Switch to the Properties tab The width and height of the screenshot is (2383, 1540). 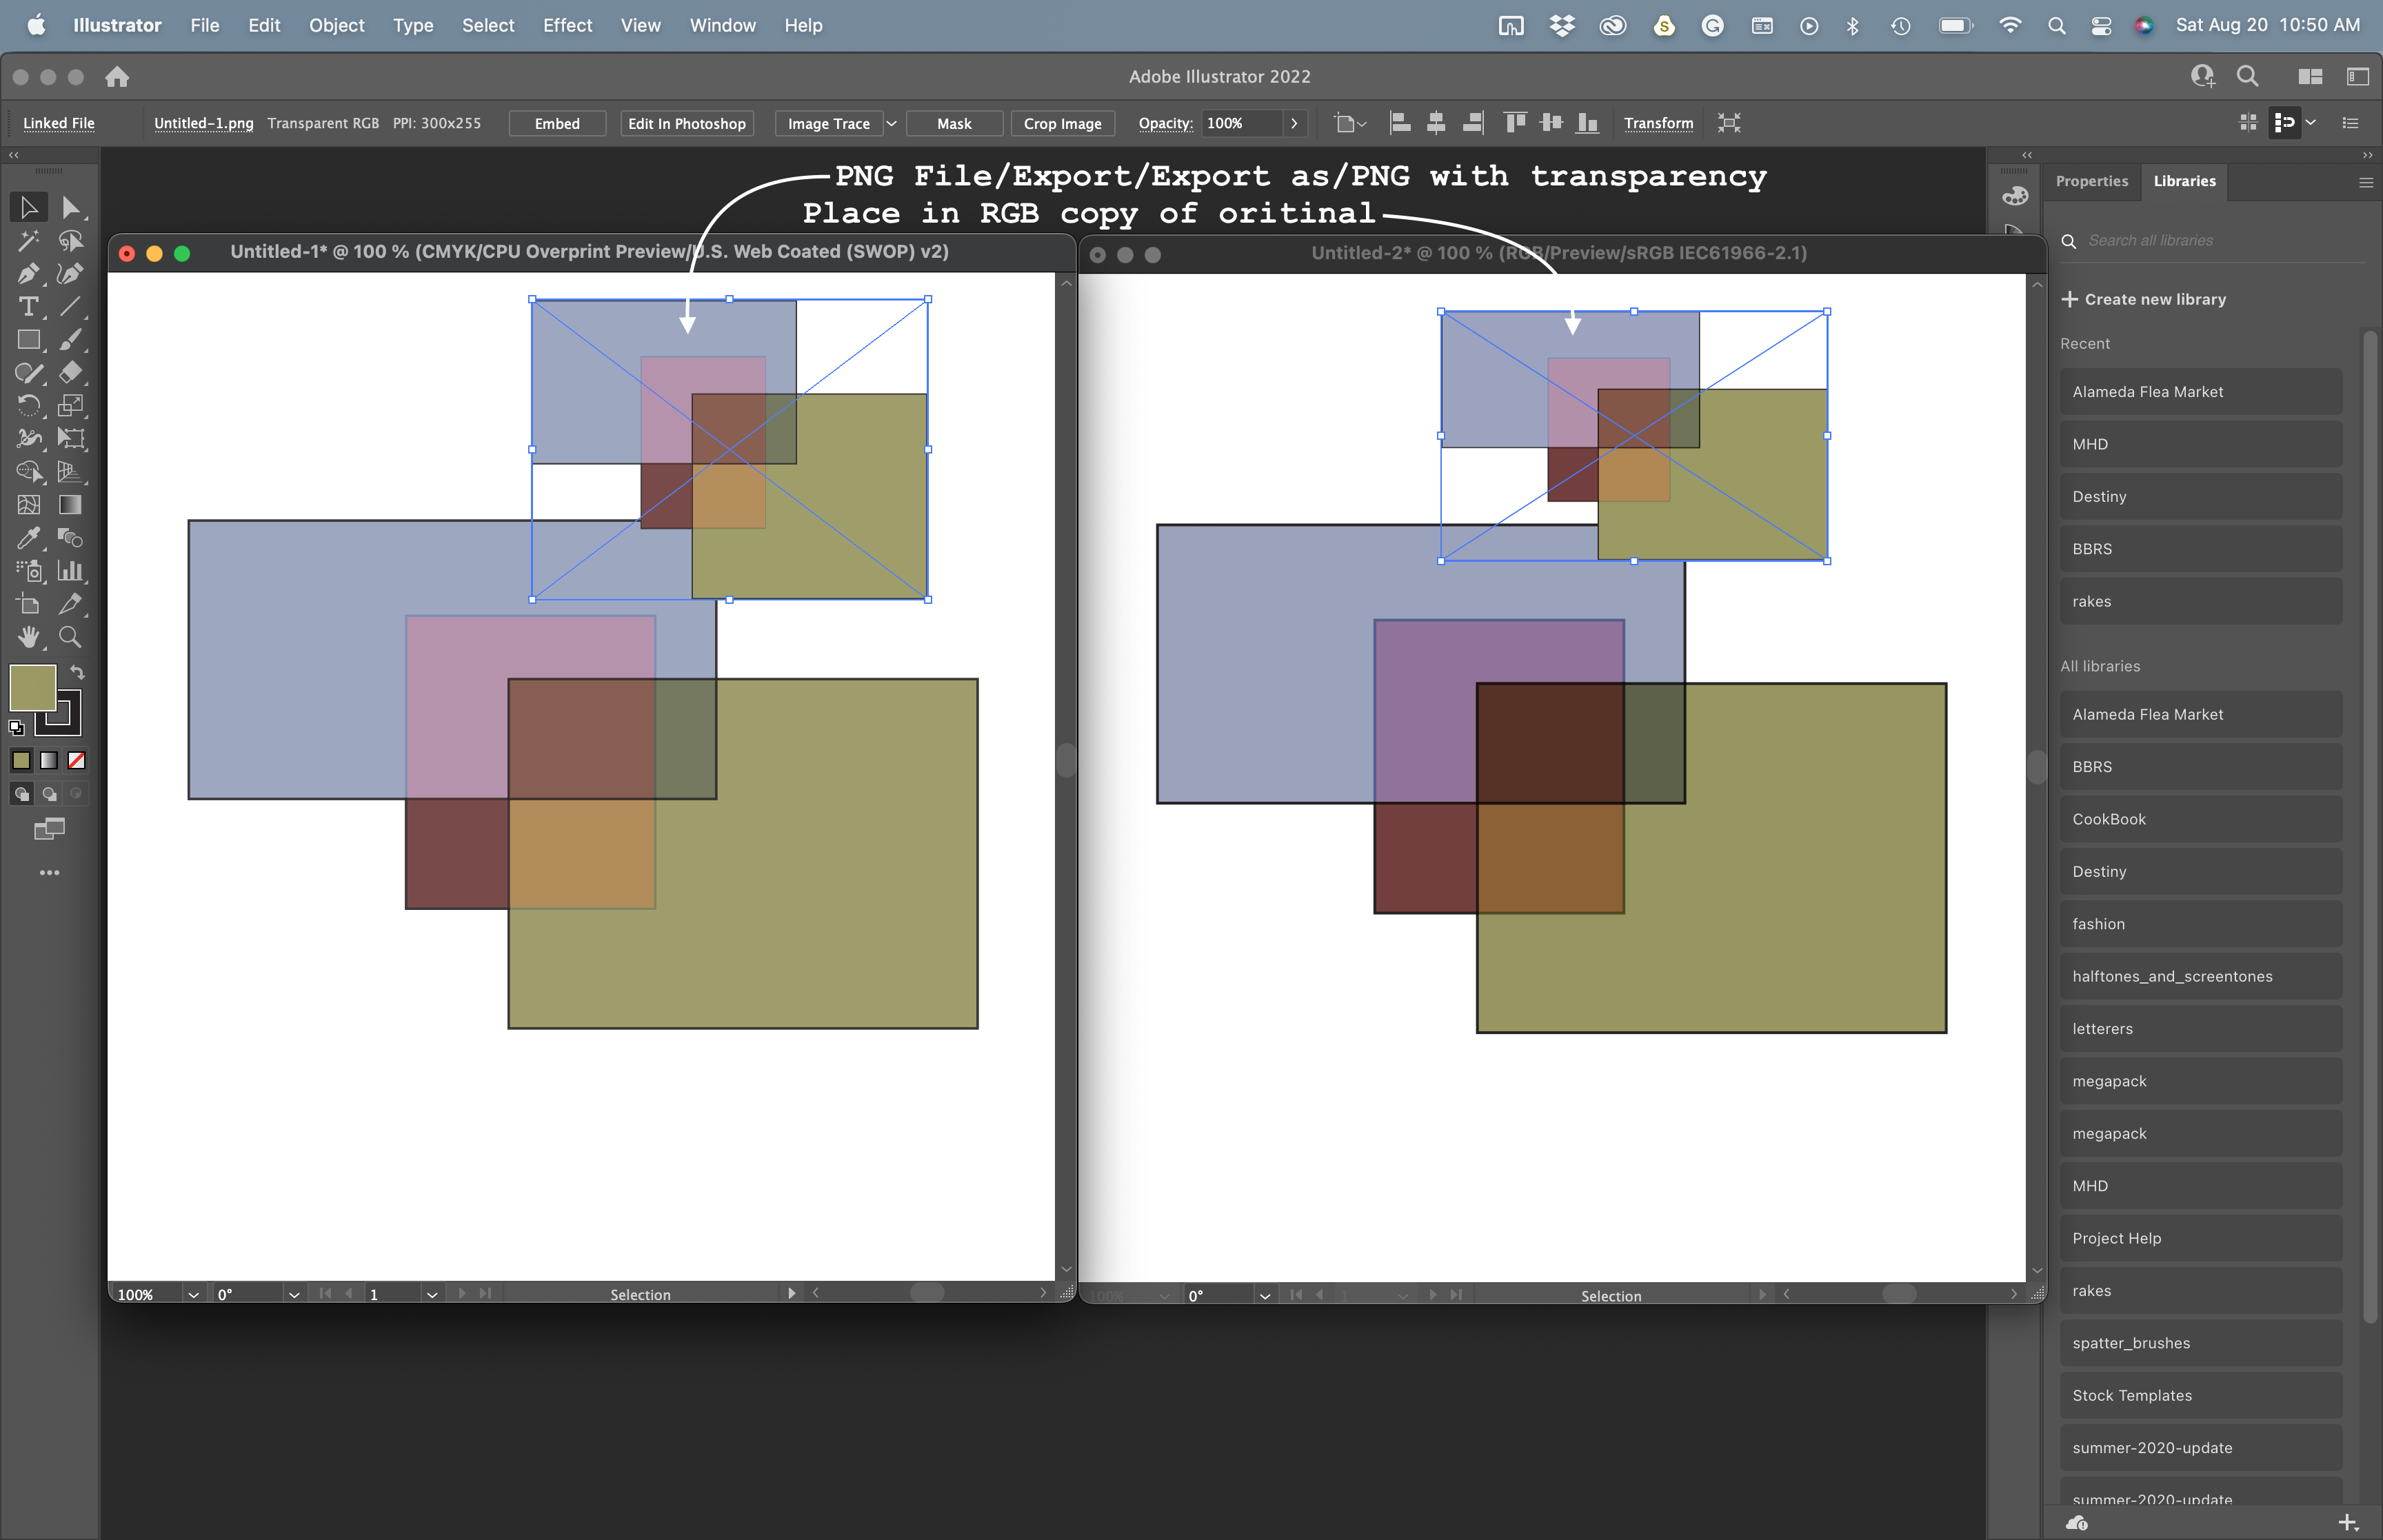[x=2092, y=180]
